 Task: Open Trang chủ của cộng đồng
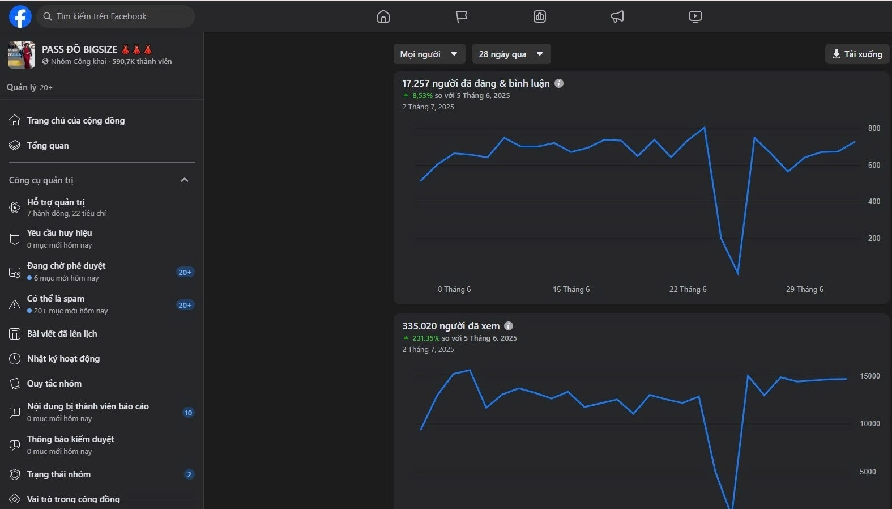102,120
